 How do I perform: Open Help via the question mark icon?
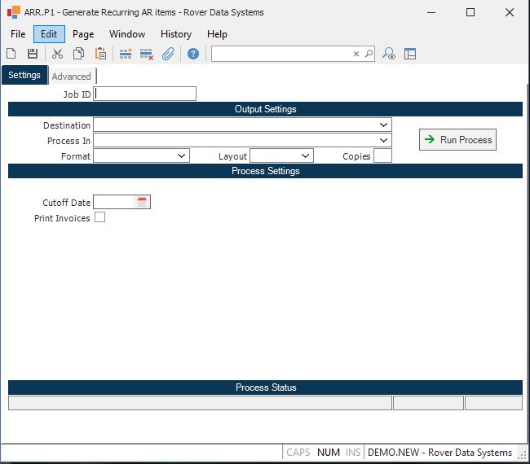click(193, 54)
